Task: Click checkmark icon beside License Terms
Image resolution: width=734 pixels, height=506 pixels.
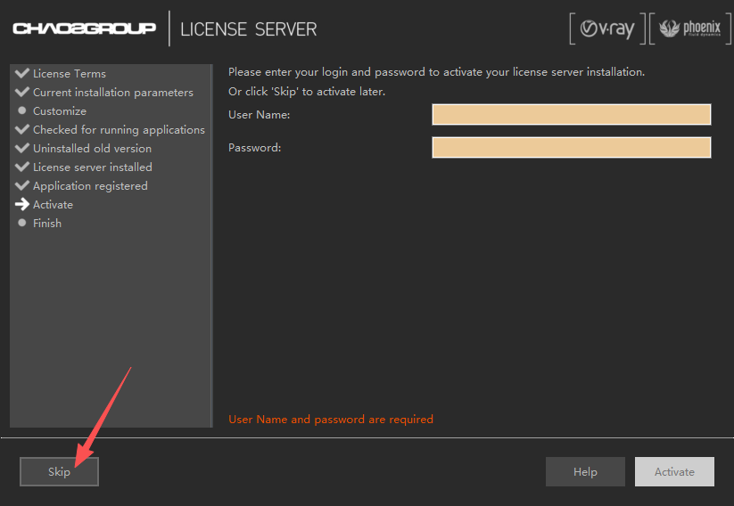Action: pos(22,73)
